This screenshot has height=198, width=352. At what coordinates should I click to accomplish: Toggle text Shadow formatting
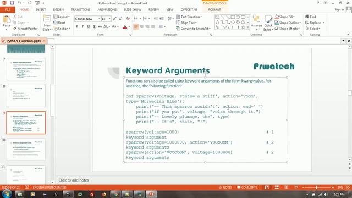pyautogui.click(x=94, y=27)
